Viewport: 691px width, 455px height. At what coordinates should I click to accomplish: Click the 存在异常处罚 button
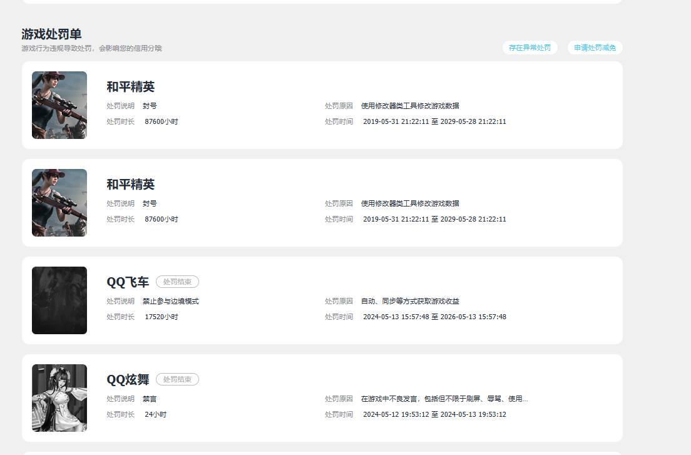(x=530, y=48)
